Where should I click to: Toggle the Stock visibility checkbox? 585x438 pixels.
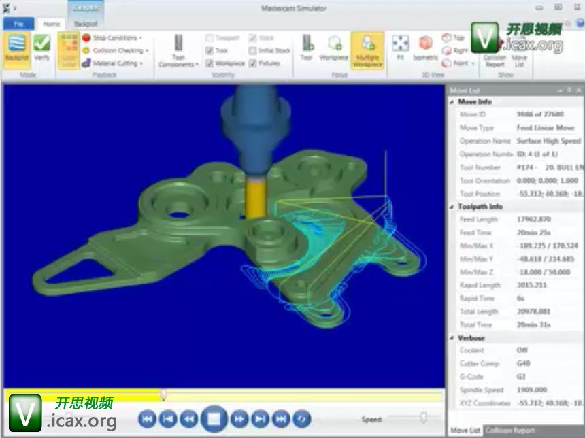click(x=252, y=38)
